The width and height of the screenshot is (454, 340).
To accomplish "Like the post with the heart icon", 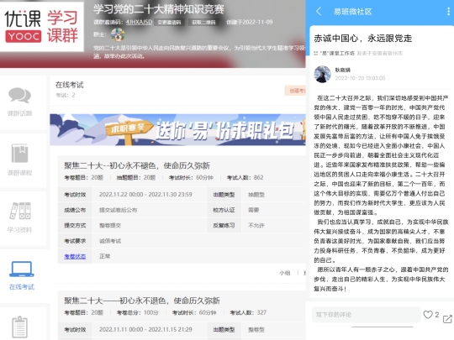I will click(428, 315).
